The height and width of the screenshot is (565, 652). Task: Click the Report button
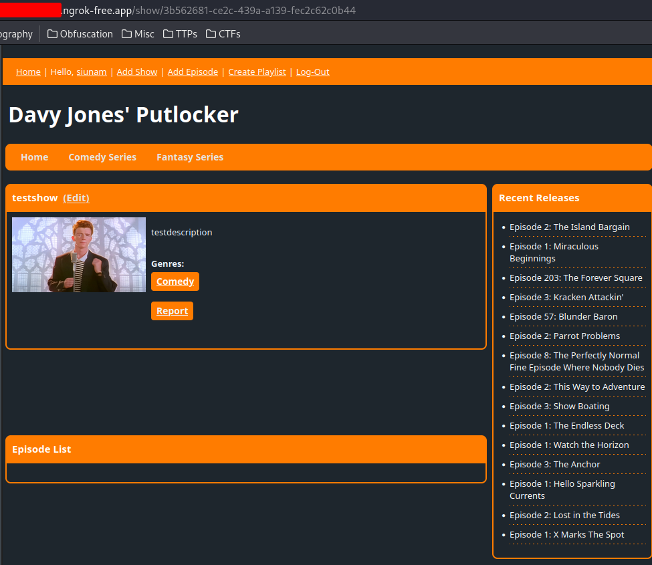coord(172,311)
